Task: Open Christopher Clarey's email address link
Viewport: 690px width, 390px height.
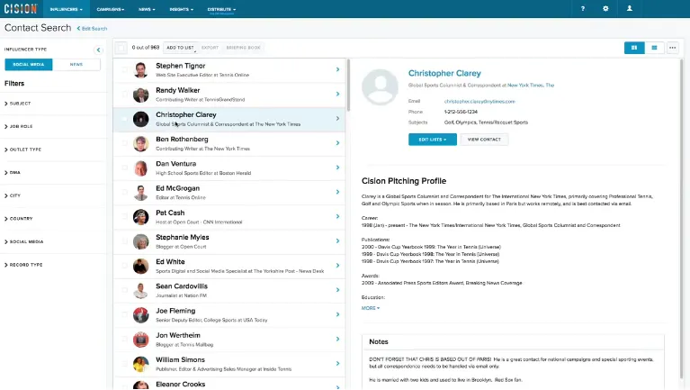Action: pyautogui.click(x=479, y=102)
